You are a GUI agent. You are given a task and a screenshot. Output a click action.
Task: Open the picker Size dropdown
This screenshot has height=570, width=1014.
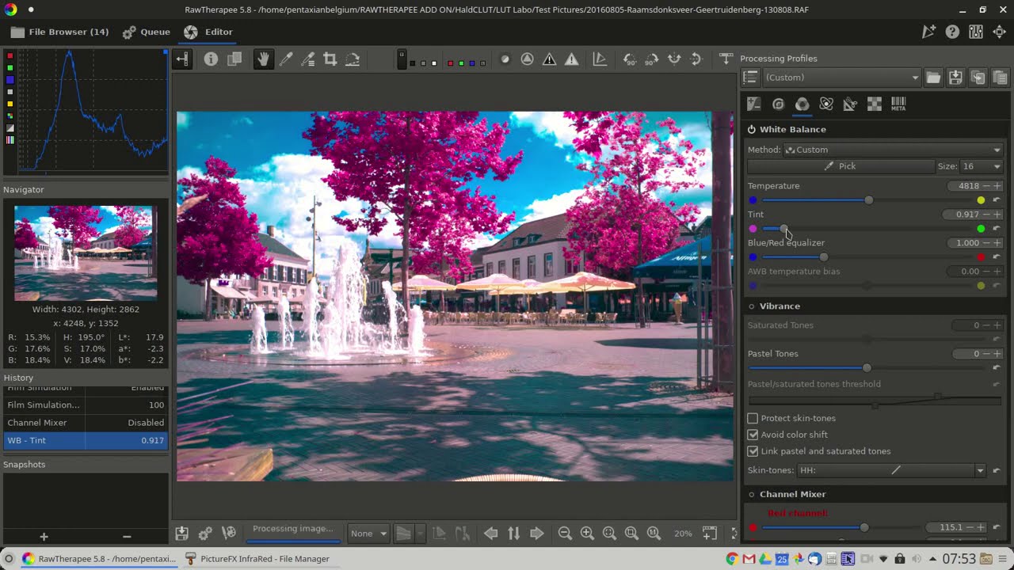[x=982, y=166]
